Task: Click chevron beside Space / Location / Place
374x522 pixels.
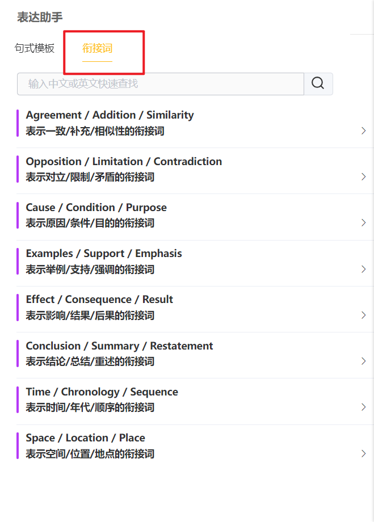Action: tap(364, 453)
